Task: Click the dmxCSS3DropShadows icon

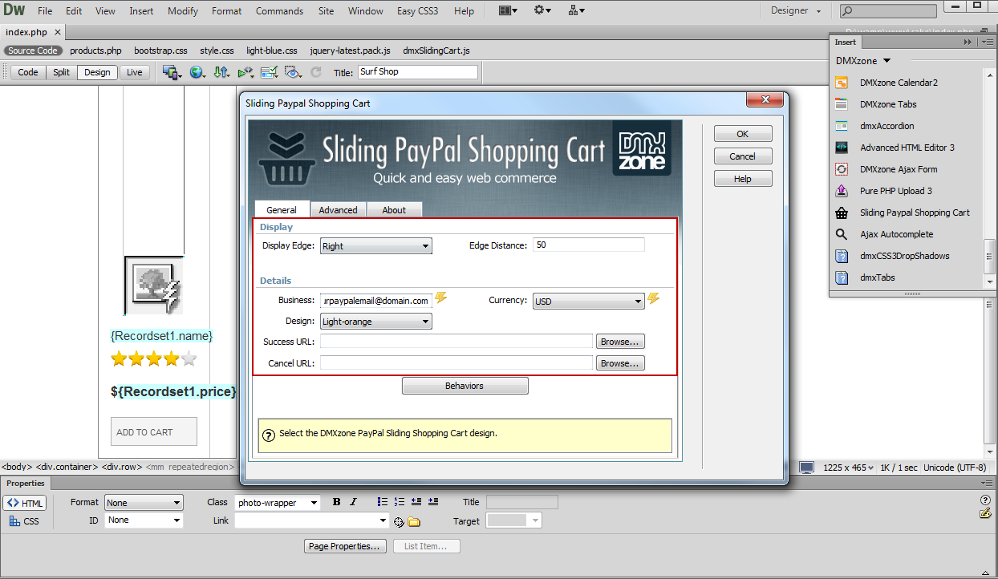Action: (x=842, y=256)
